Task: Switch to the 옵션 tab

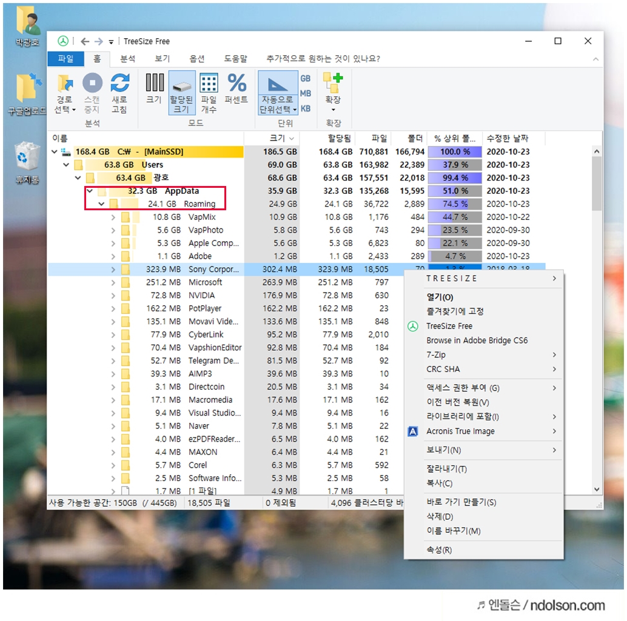Action: (x=196, y=58)
